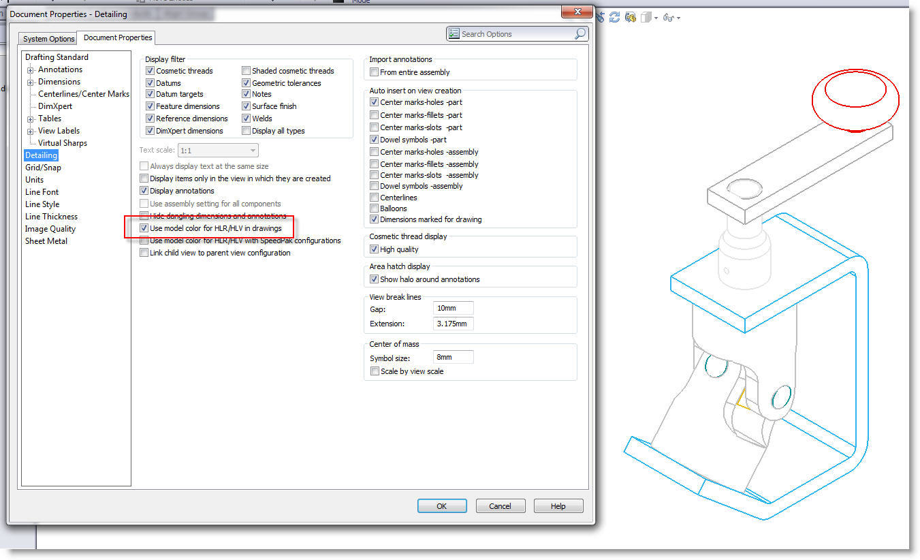Toggle Center marks-fillets -part checkbox

coord(374,115)
